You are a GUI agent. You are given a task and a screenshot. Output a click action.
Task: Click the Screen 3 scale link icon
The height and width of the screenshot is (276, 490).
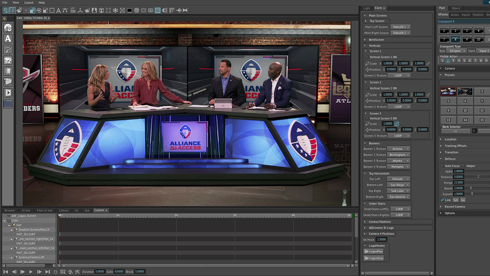pyautogui.click(x=397, y=124)
